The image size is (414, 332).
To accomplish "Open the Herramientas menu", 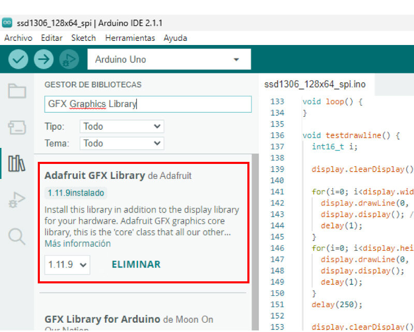I will (x=130, y=38).
